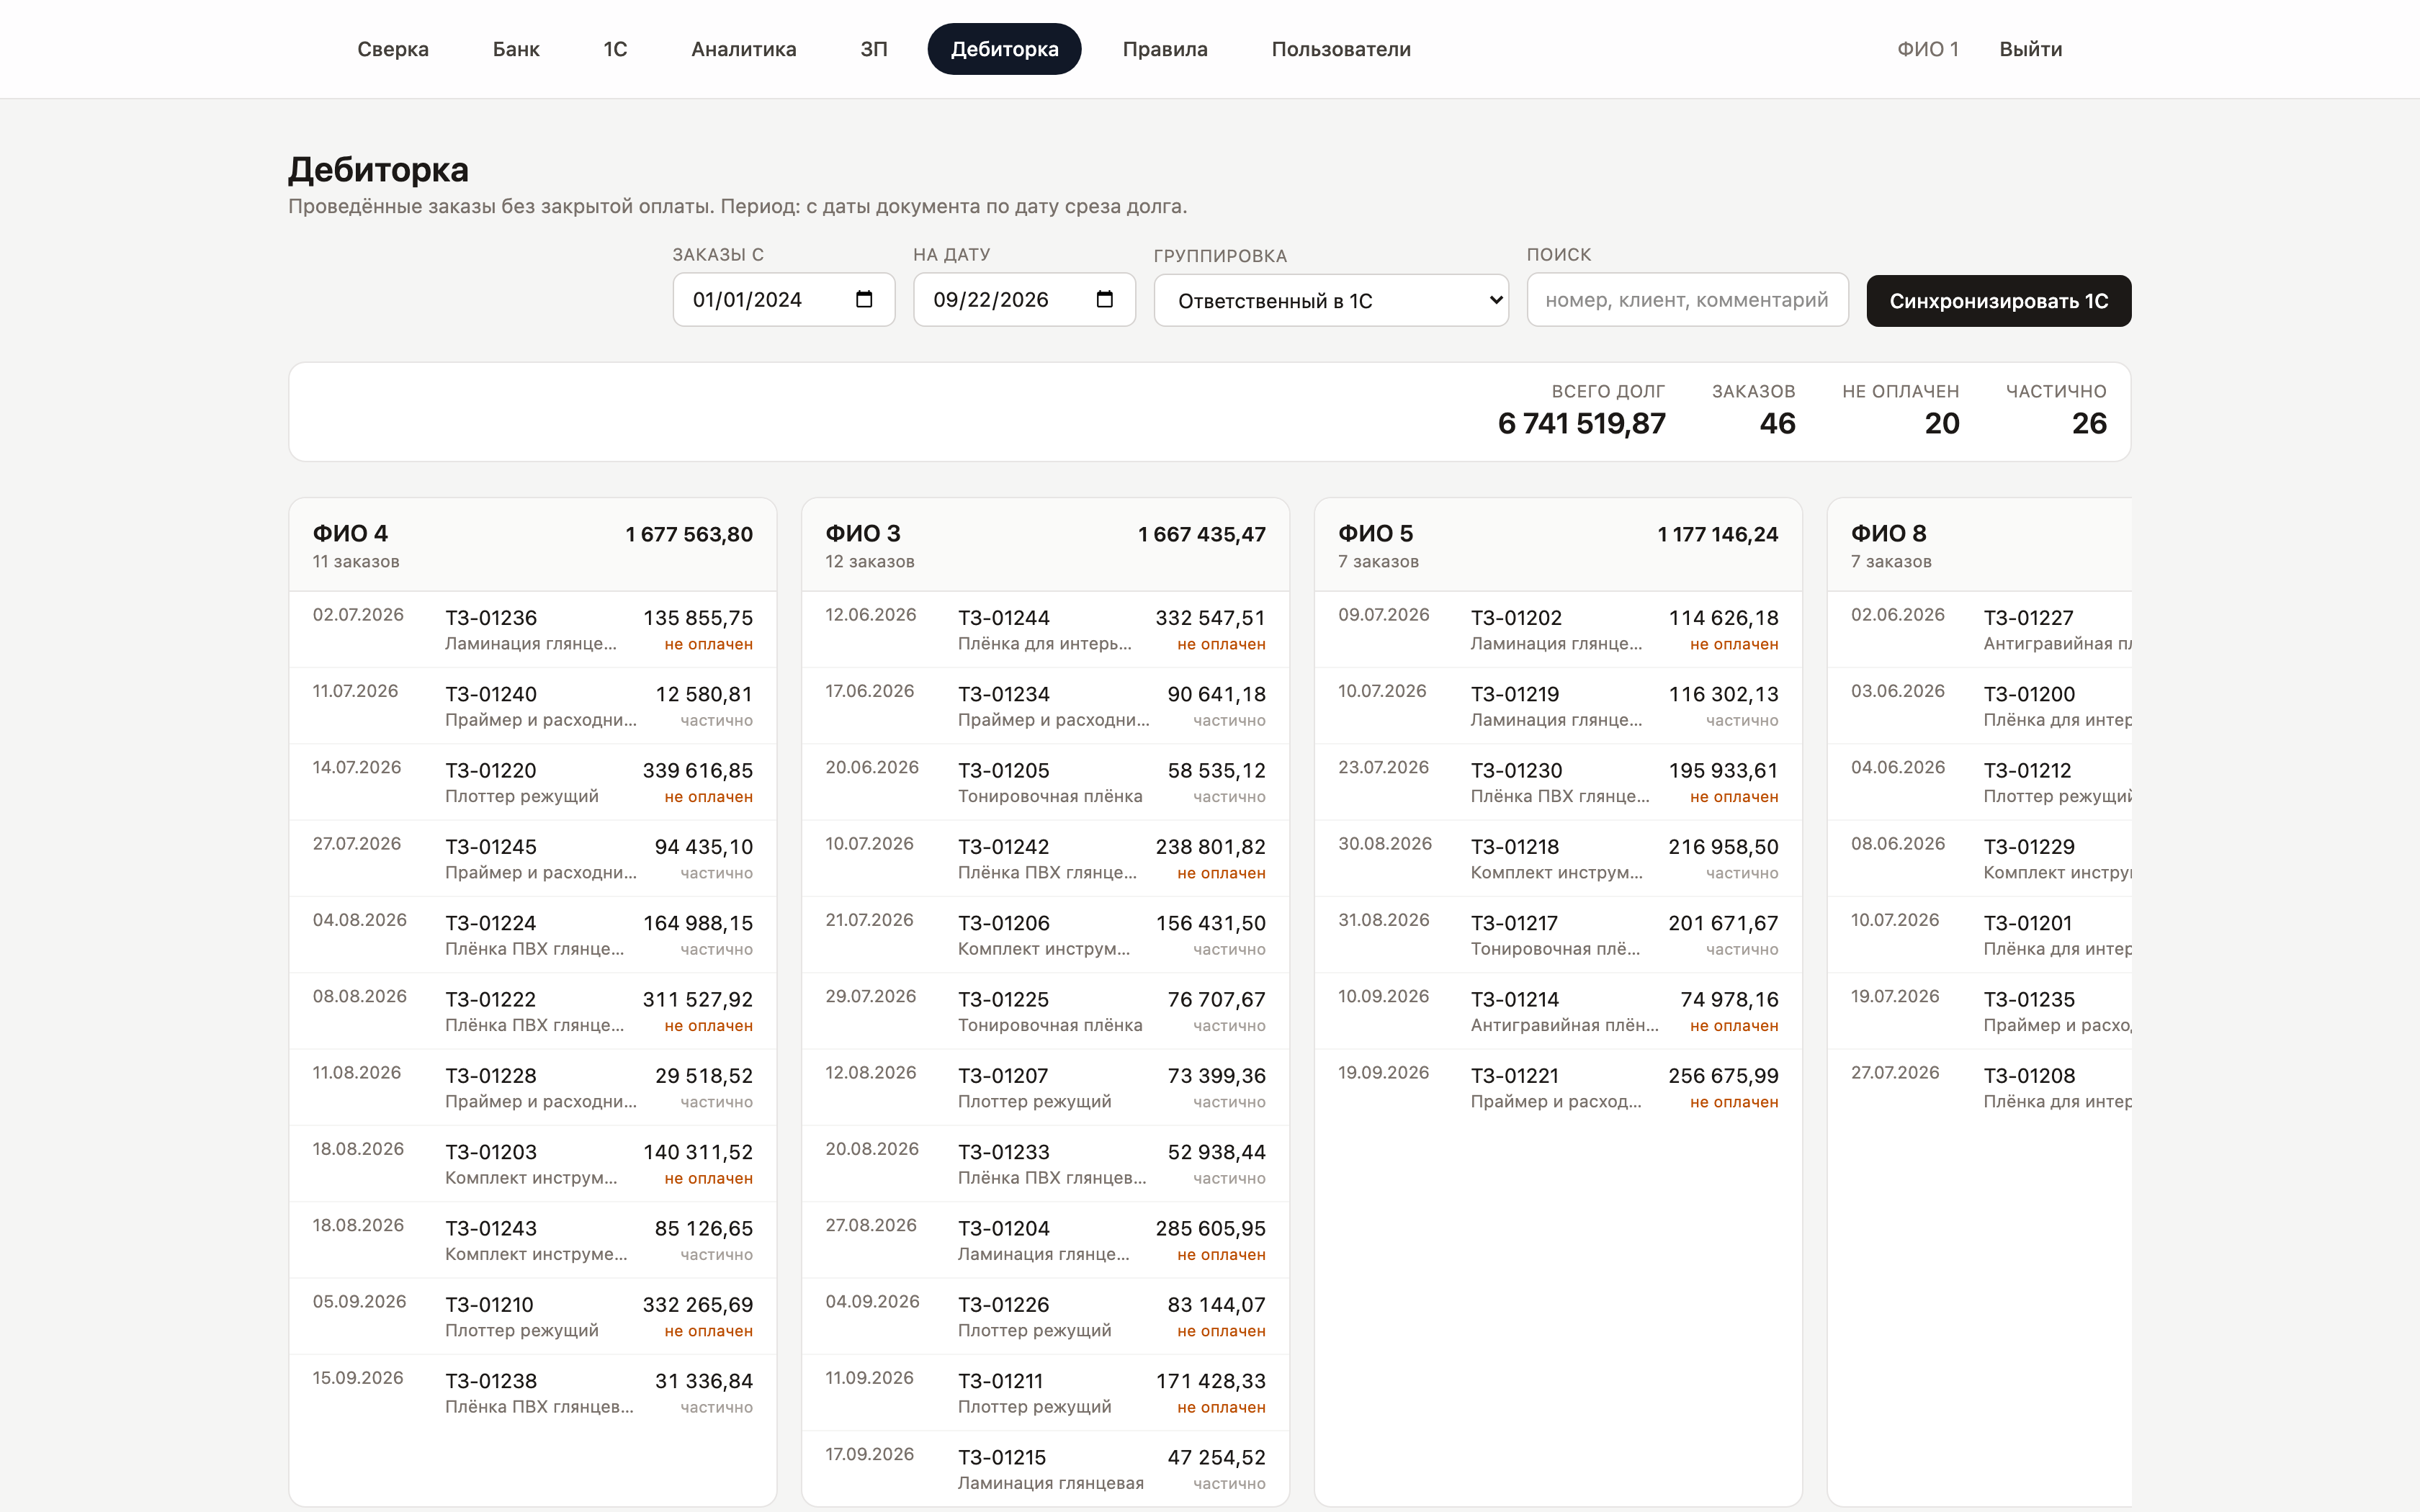Open order ТЗ-01244 in ФИО 3 column
The image size is (2420, 1512).
(1045, 629)
